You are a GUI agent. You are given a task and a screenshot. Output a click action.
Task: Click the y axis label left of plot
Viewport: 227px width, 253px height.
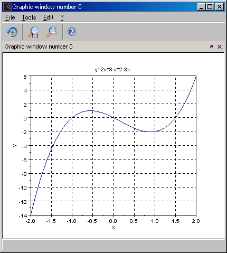[15, 145]
